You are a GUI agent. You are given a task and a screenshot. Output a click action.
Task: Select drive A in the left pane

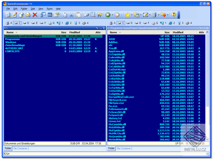9,23
